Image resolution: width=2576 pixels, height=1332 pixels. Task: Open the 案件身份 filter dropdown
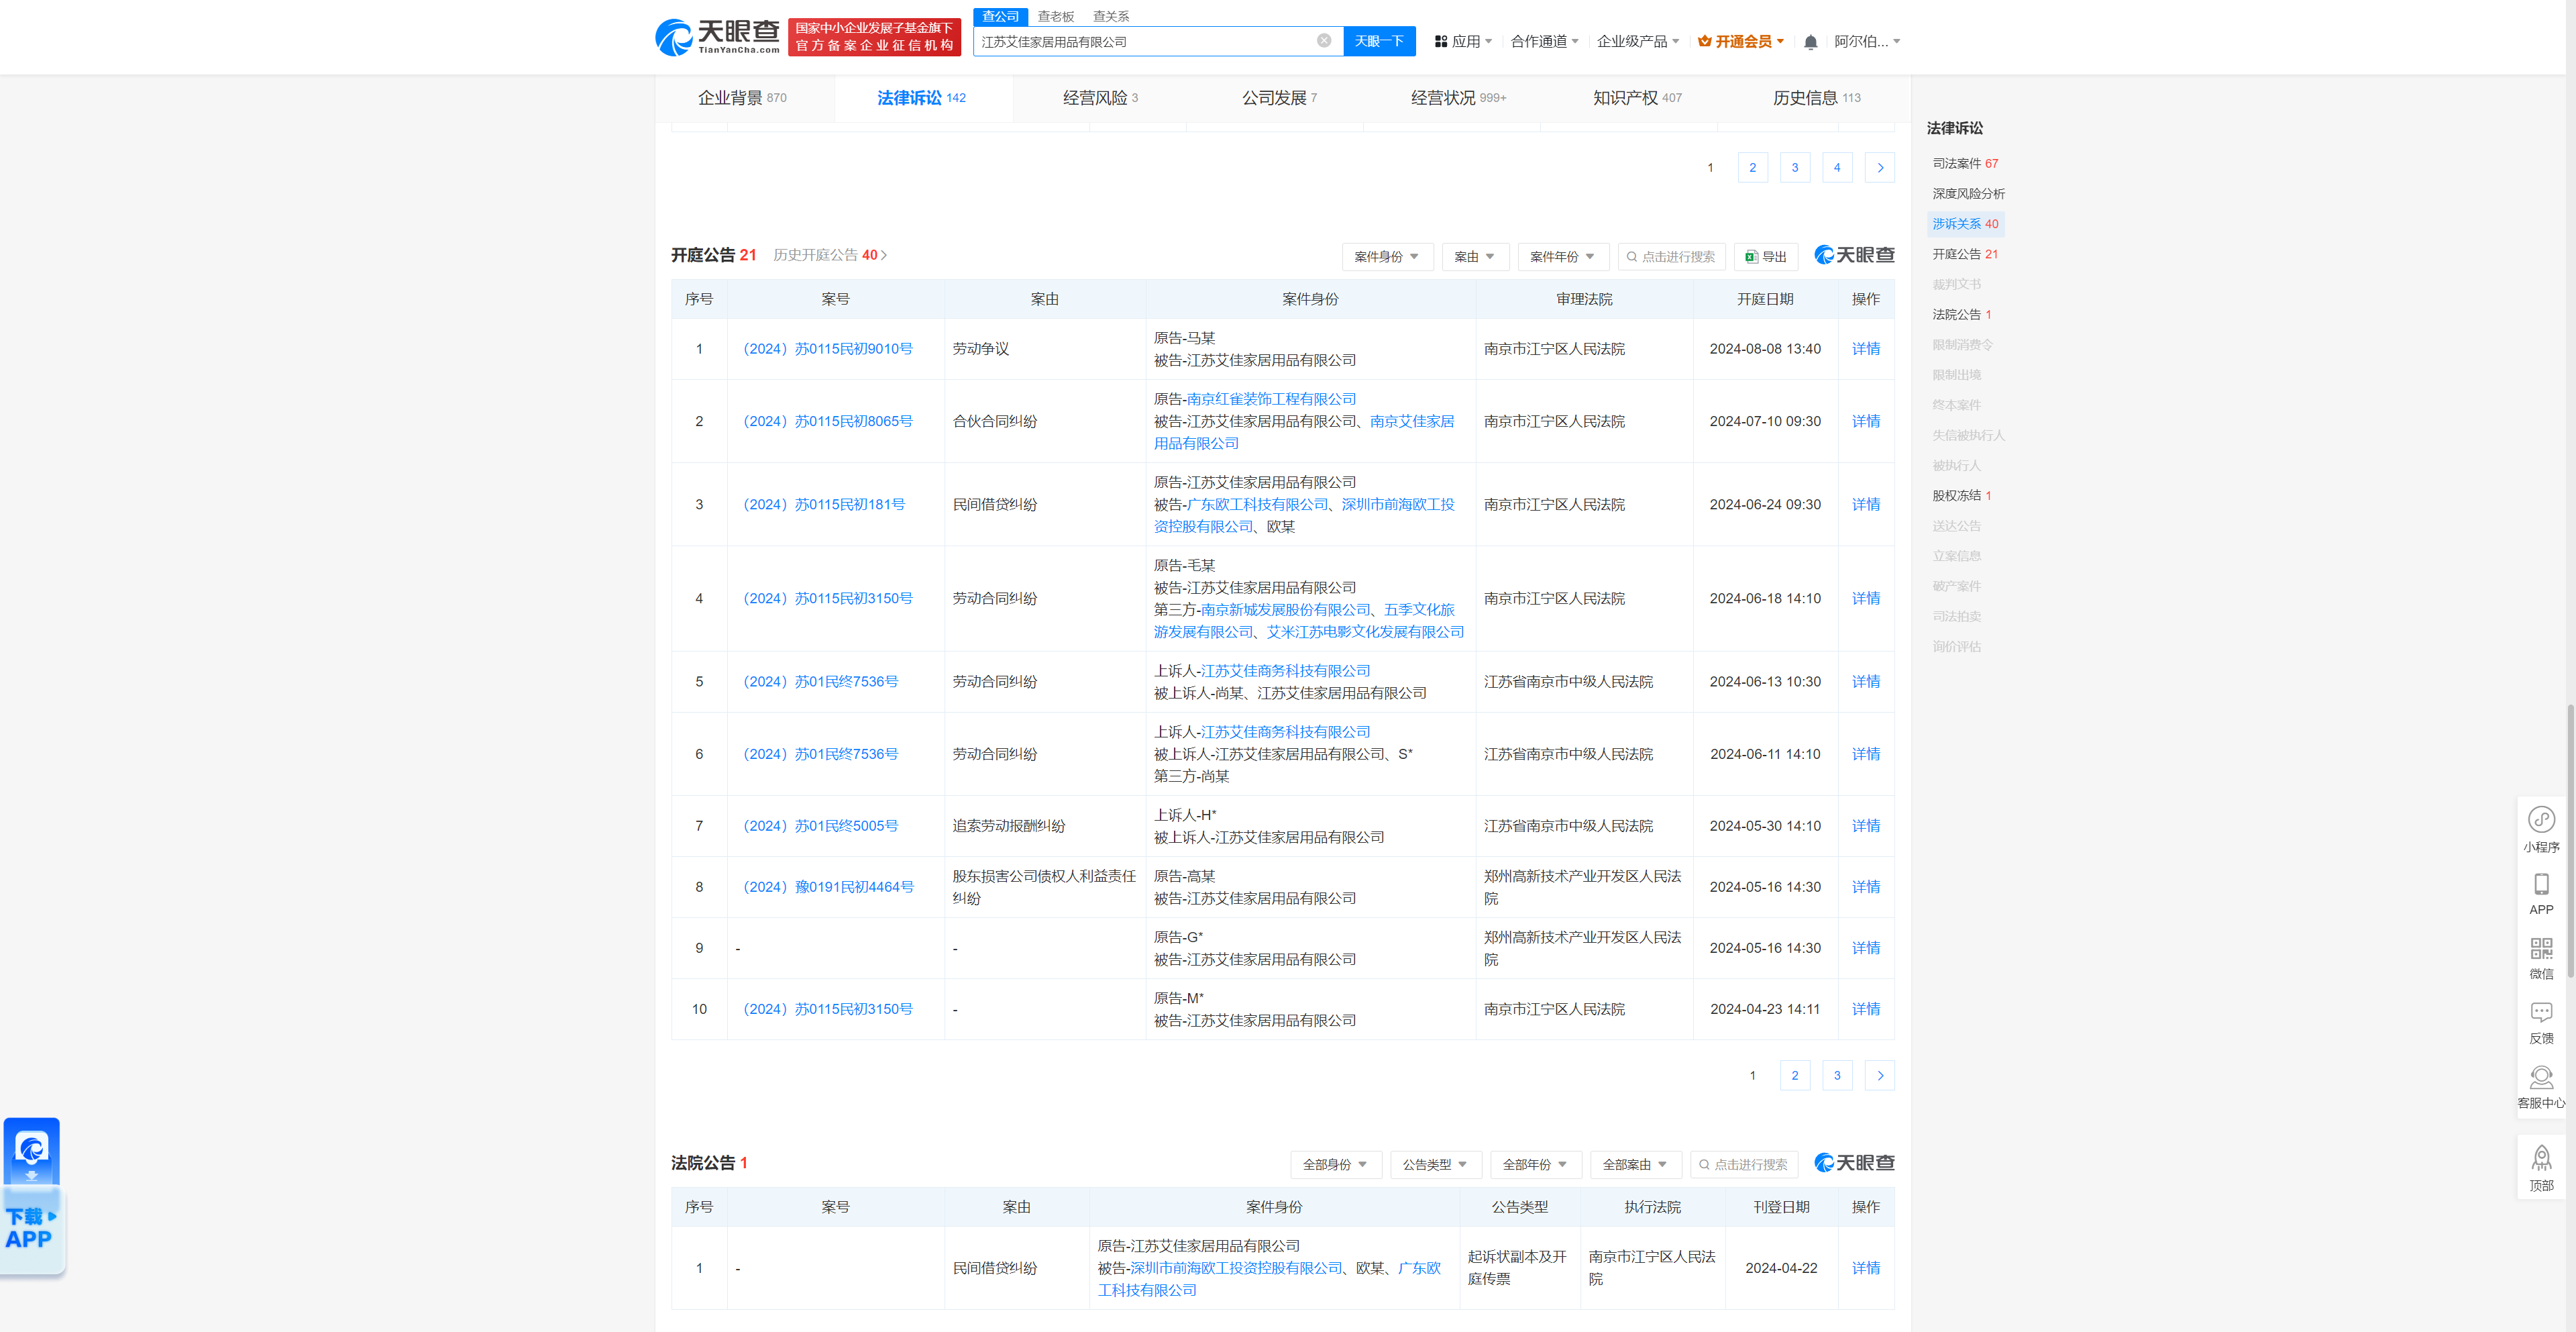point(1387,256)
